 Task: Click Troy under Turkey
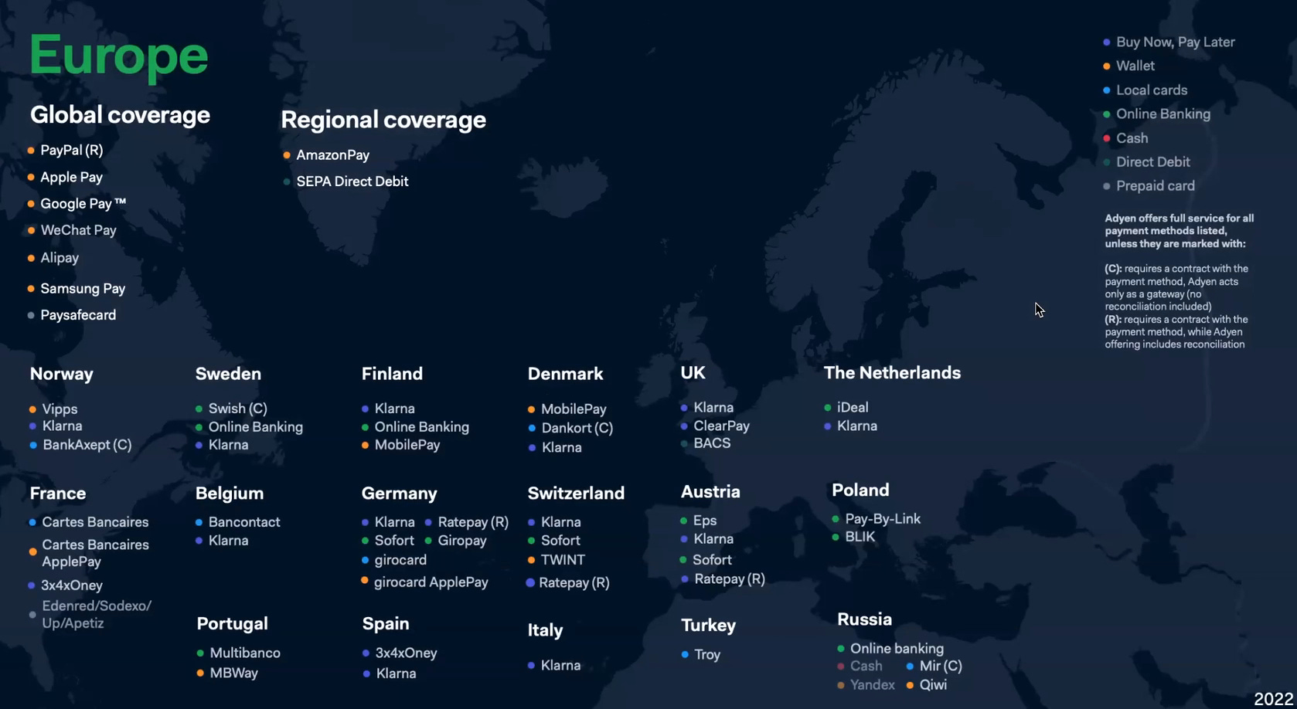[707, 655]
